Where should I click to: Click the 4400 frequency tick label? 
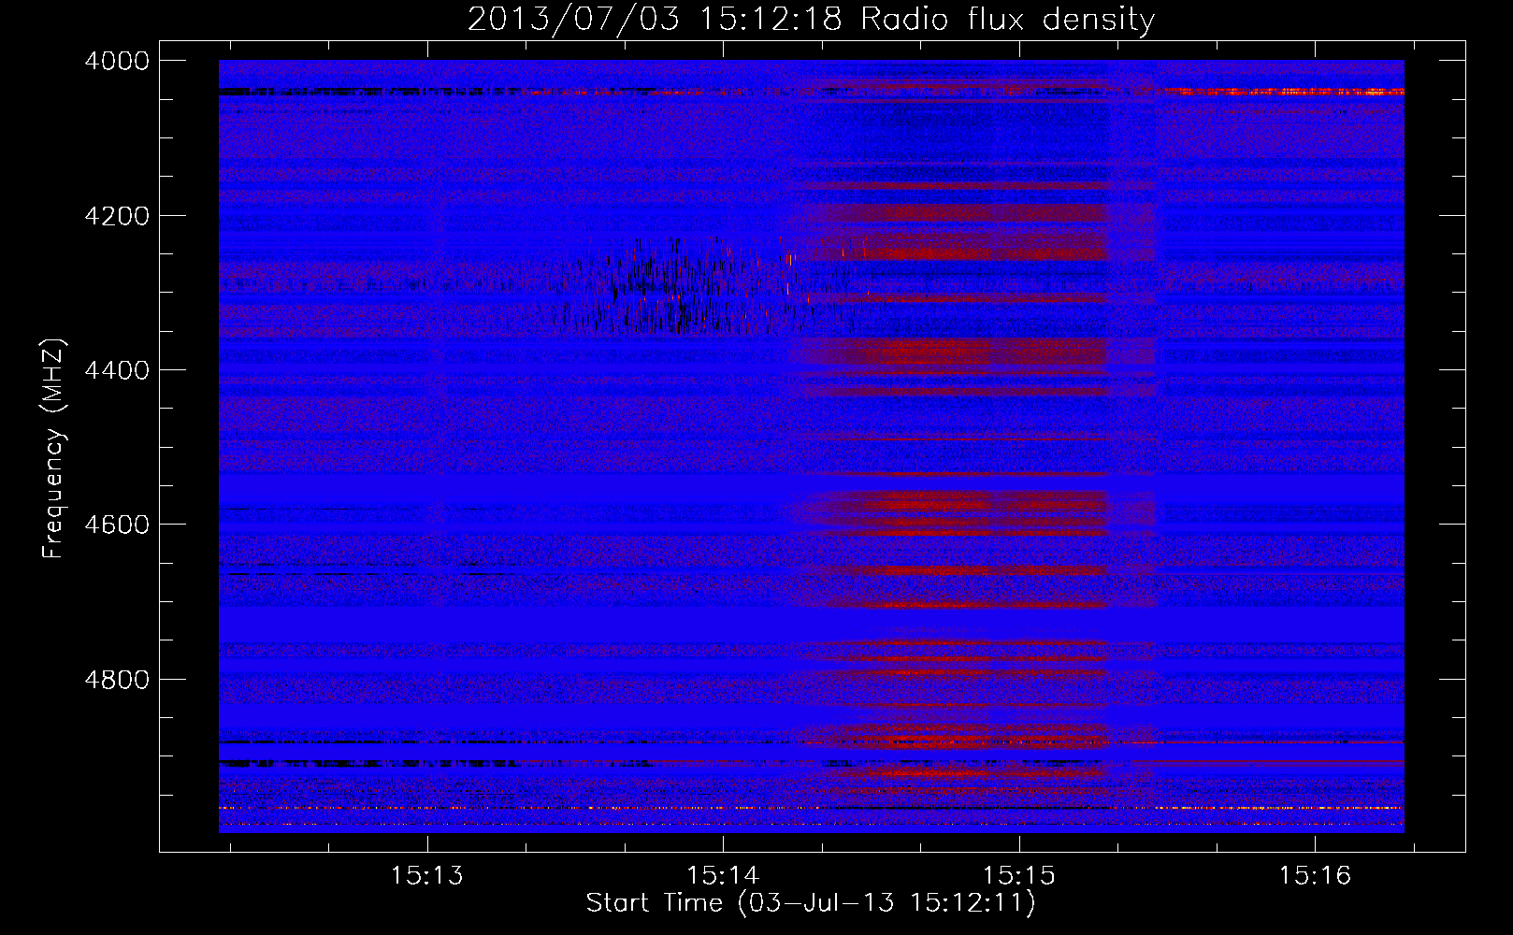[117, 370]
